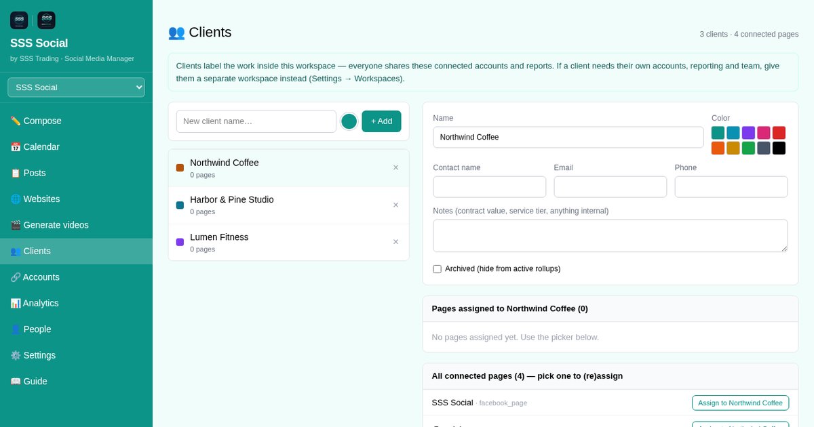Click the brown swatch beside Northwind Coffee
Screen dimensions: 814x427
coord(180,167)
